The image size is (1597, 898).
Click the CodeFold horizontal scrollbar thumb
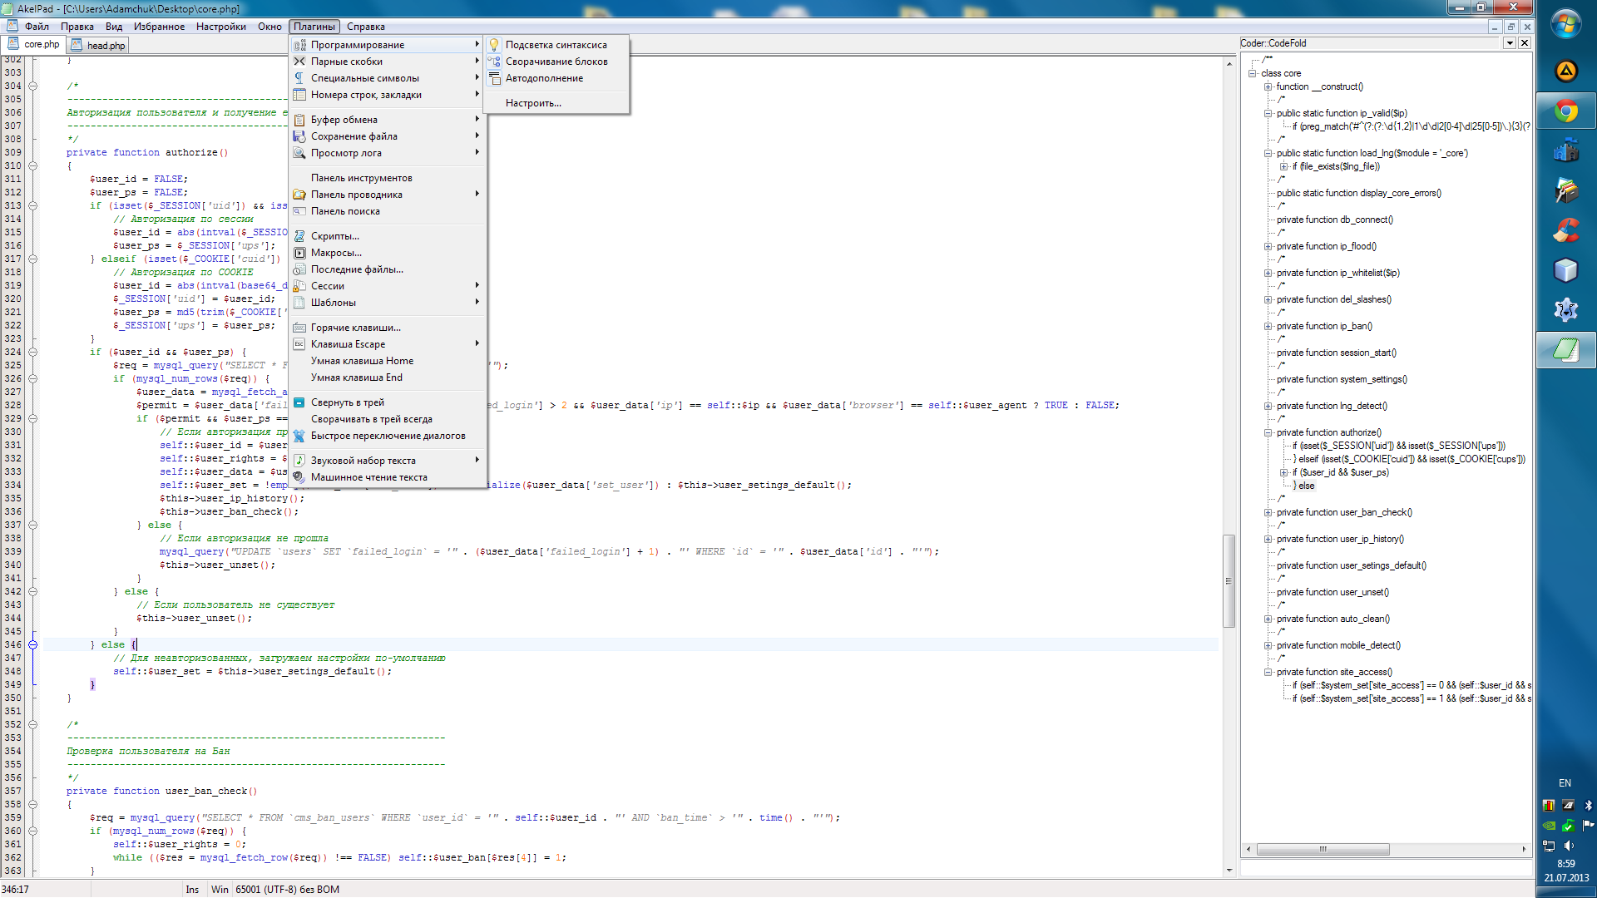click(1323, 849)
